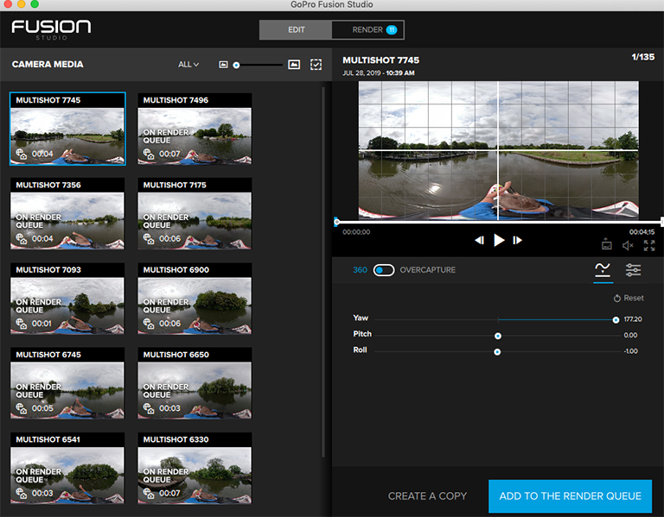This screenshot has width=664, height=517.
Task: Click the render queue count badge
Action: tap(392, 30)
